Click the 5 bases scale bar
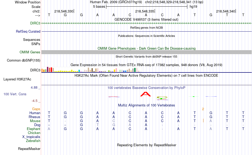This screenshot has height=155, width=252. click(147, 7)
